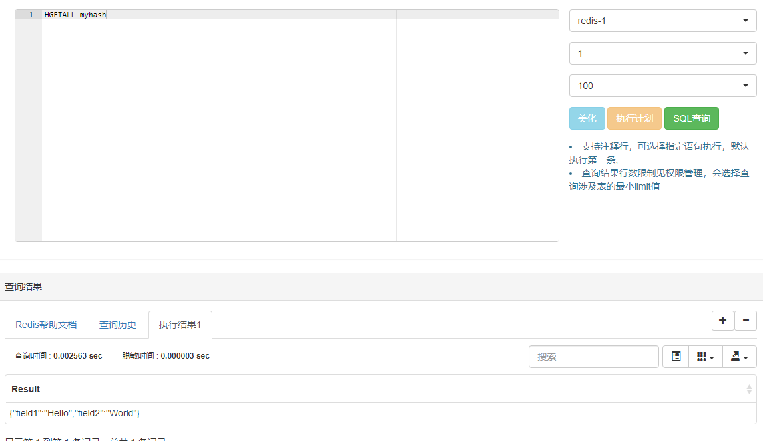The image size is (763, 441).
Task: Open the 查询历史 tab
Action: pyautogui.click(x=118, y=325)
